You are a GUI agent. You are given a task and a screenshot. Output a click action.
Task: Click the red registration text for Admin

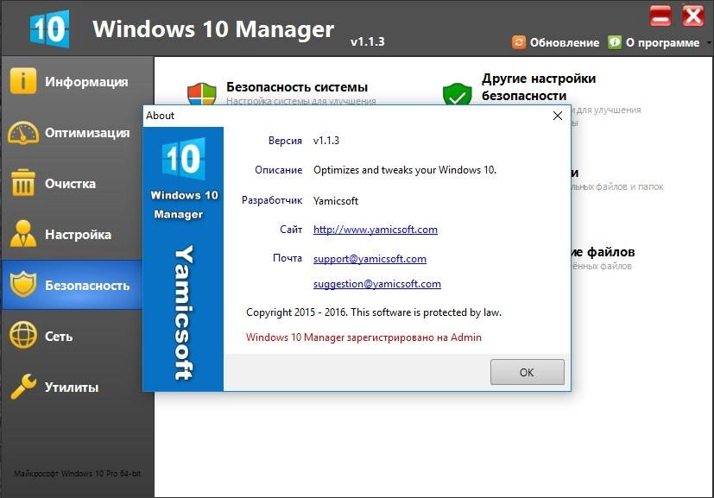click(363, 337)
